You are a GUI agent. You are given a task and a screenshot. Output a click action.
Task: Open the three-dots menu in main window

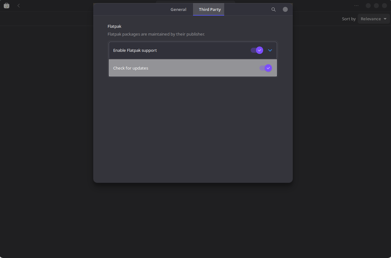pyautogui.click(x=356, y=6)
